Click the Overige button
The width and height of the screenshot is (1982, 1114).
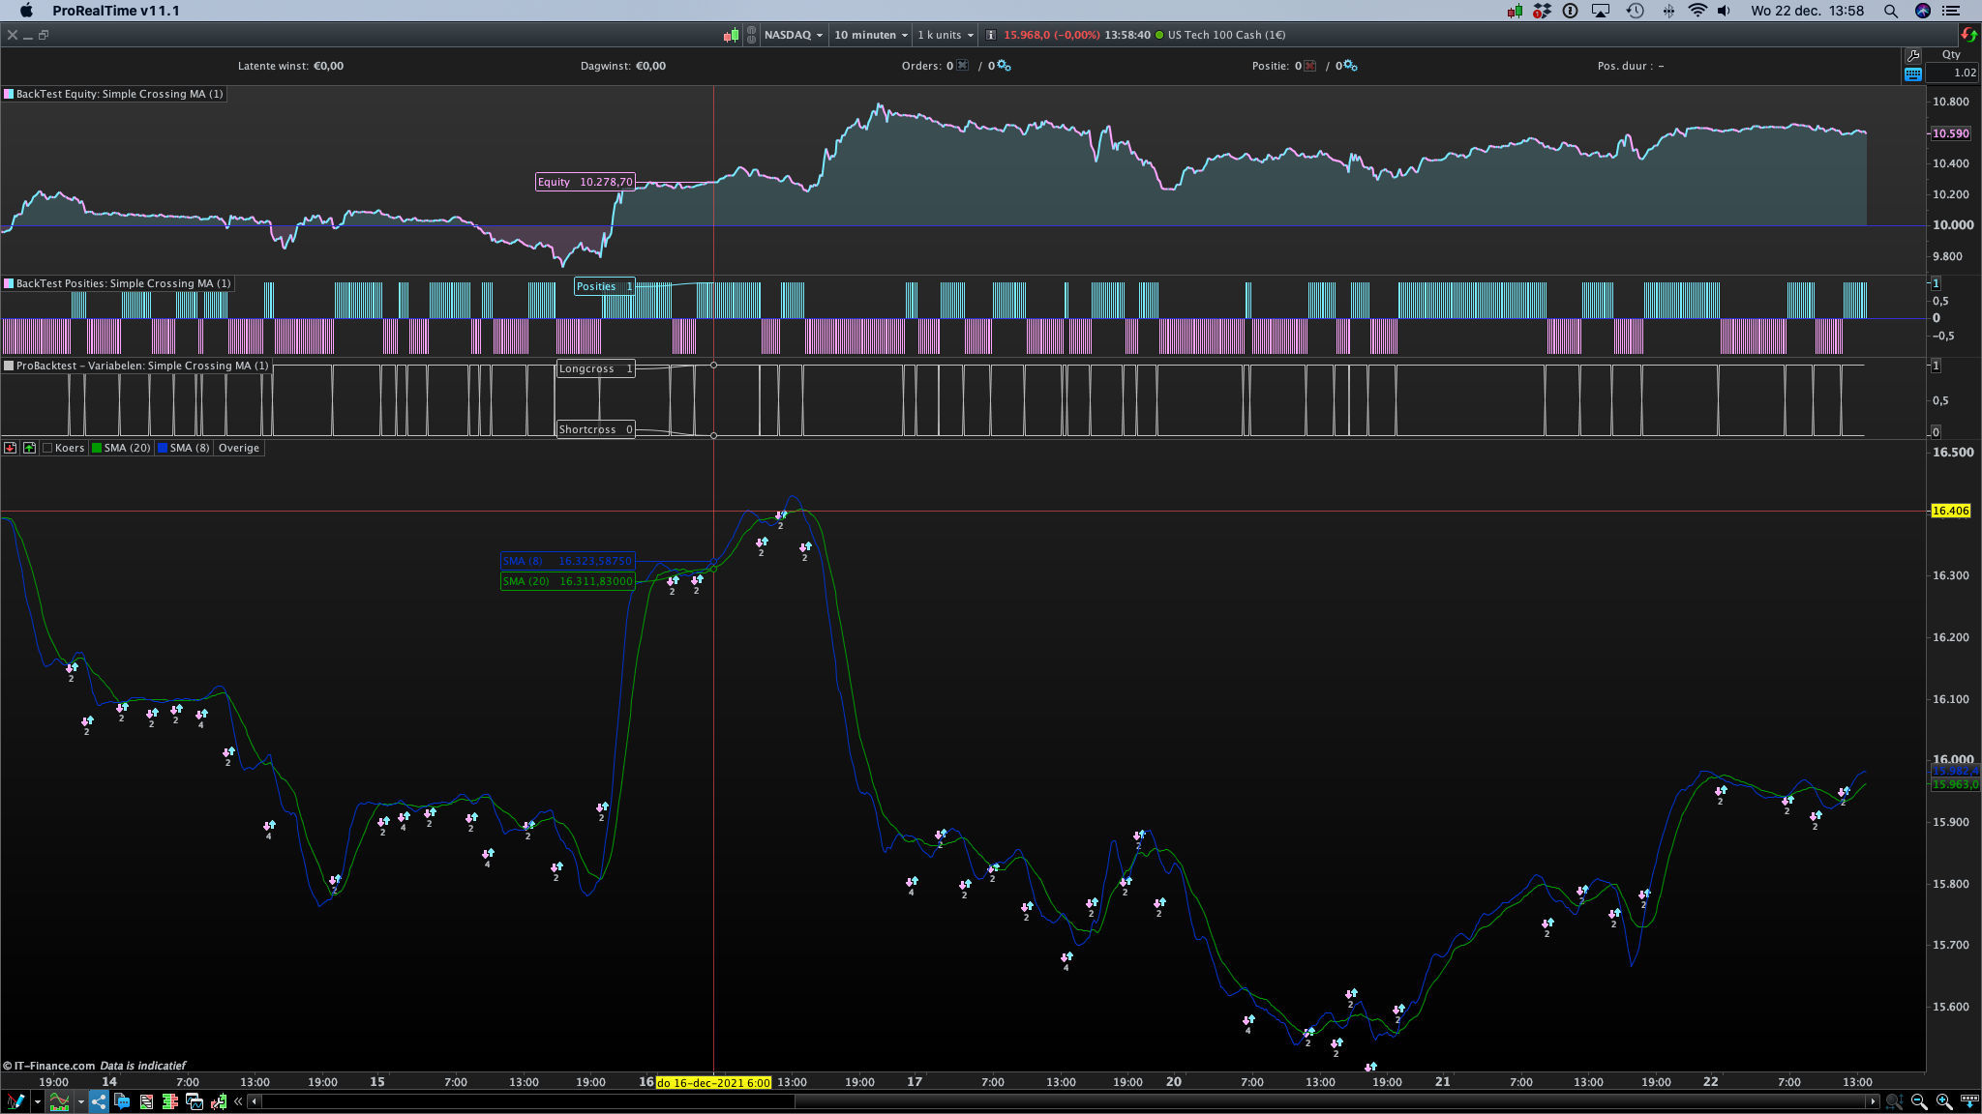[x=239, y=448]
